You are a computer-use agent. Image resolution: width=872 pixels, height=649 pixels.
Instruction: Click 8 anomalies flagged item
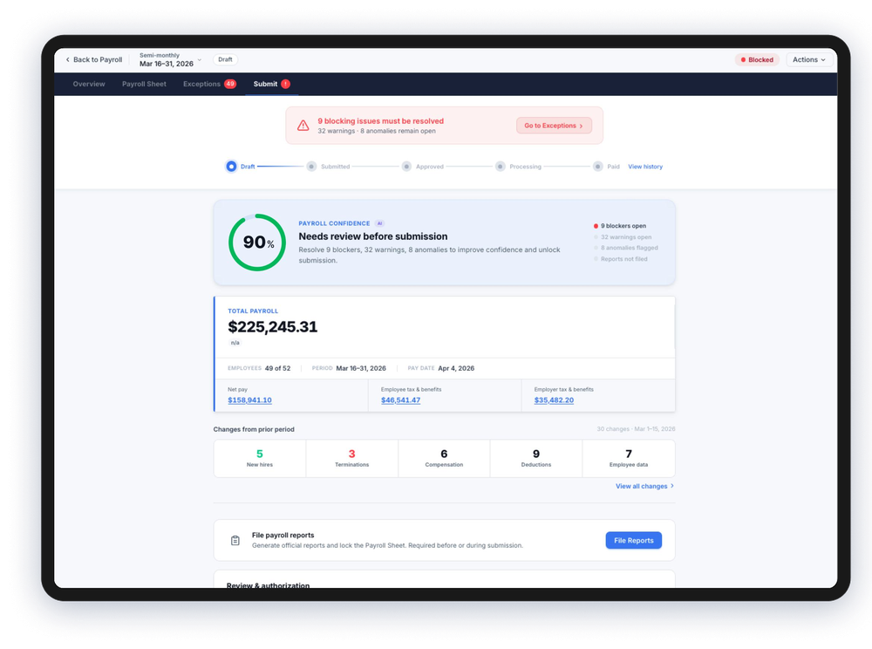pos(625,248)
